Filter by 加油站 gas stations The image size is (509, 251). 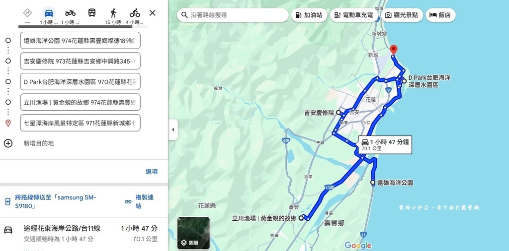pyautogui.click(x=309, y=15)
